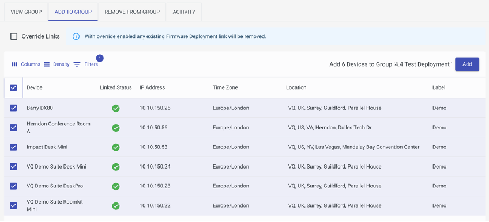Click Herndon Conference Room A linked status icon
489x222 pixels.
116,128
